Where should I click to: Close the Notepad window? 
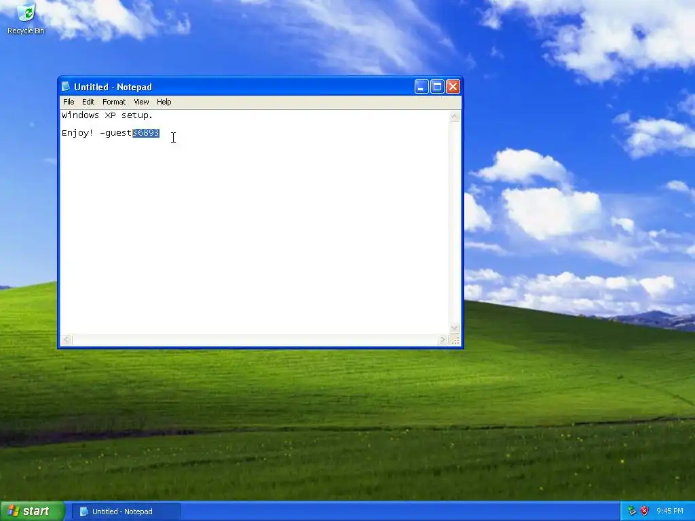453,86
